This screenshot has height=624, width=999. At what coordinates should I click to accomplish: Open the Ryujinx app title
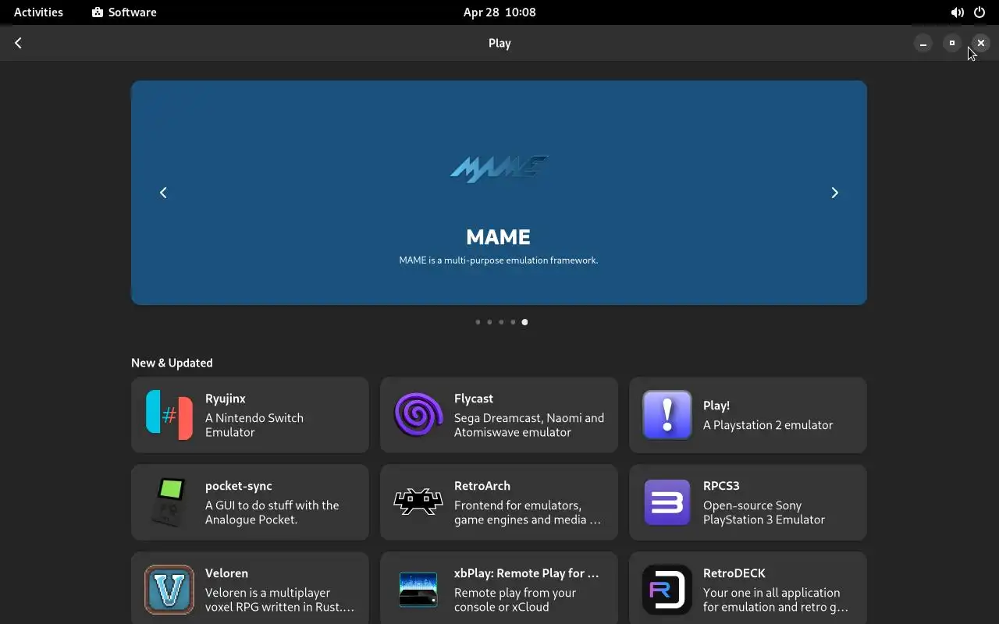click(226, 399)
